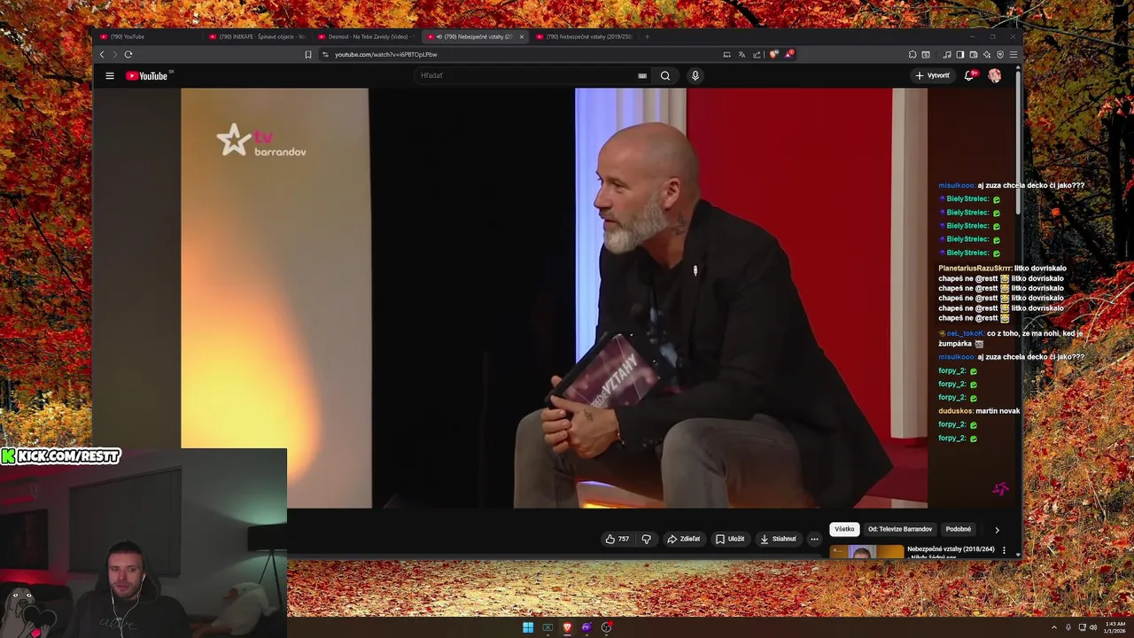1134x638 pixels.
Task: Show hidden tray icons chevron
Action: point(1054,627)
